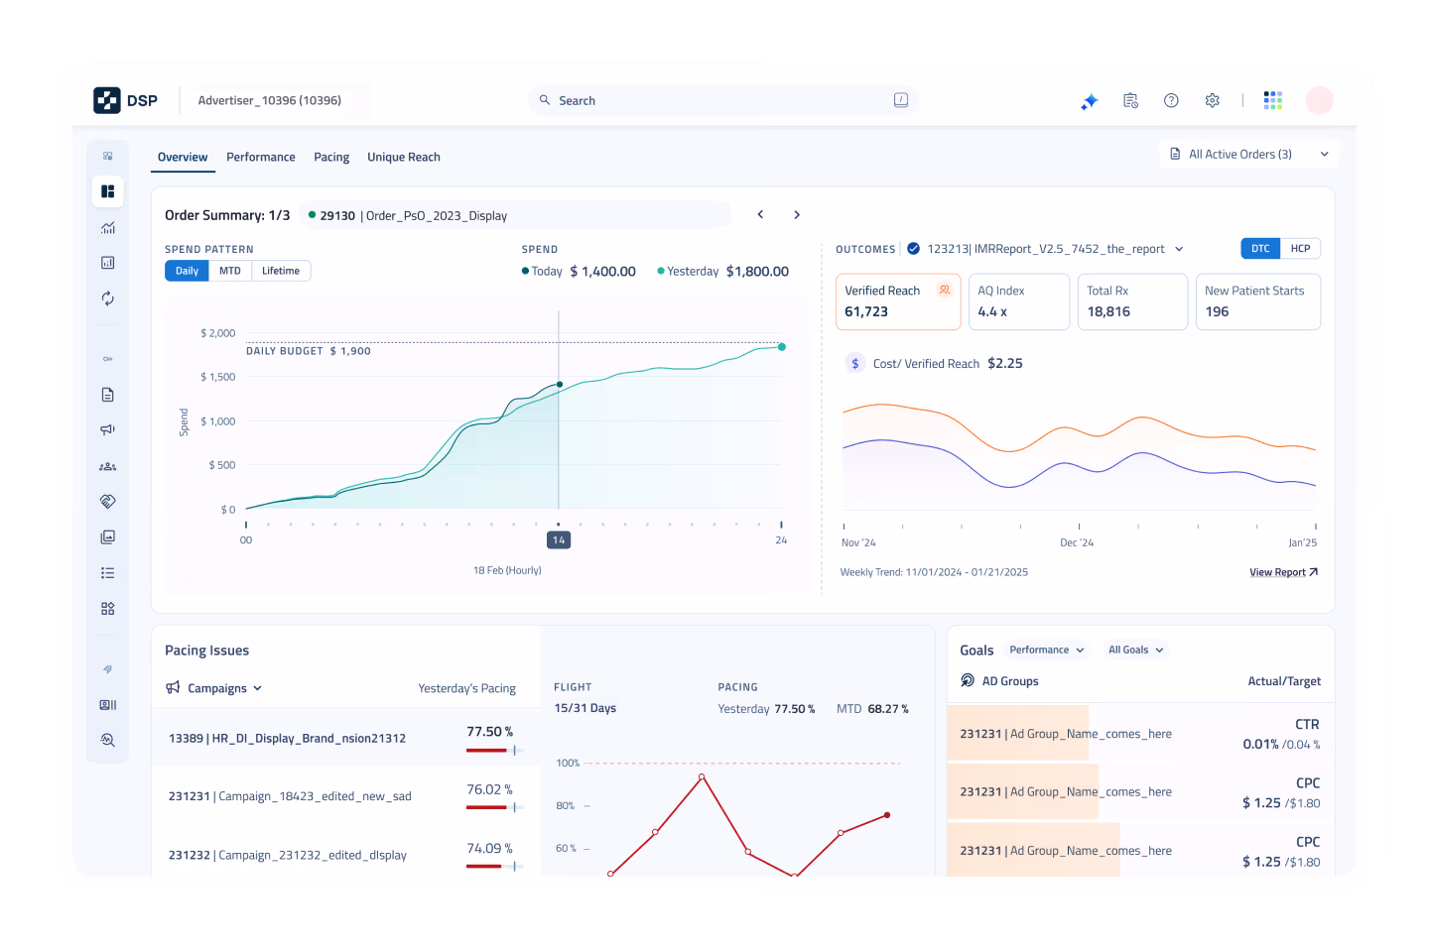
Task: Open the Unique Reach tab
Action: coord(404,158)
